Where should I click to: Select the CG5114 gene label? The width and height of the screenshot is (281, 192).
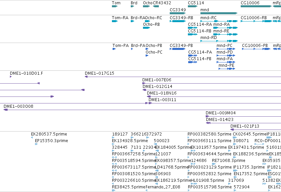pyautogui.click(x=196, y=3)
